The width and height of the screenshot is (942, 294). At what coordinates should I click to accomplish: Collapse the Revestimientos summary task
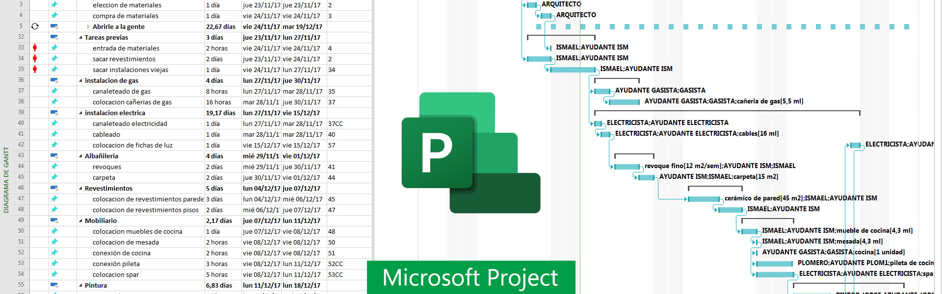point(80,189)
